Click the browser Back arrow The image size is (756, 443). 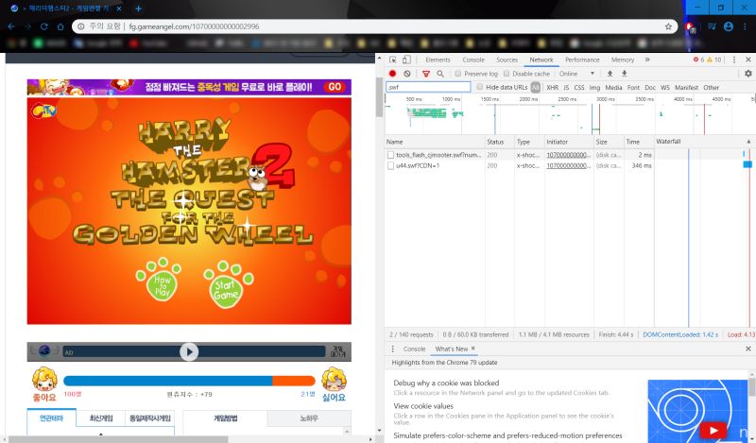pyautogui.click(x=11, y=26)
